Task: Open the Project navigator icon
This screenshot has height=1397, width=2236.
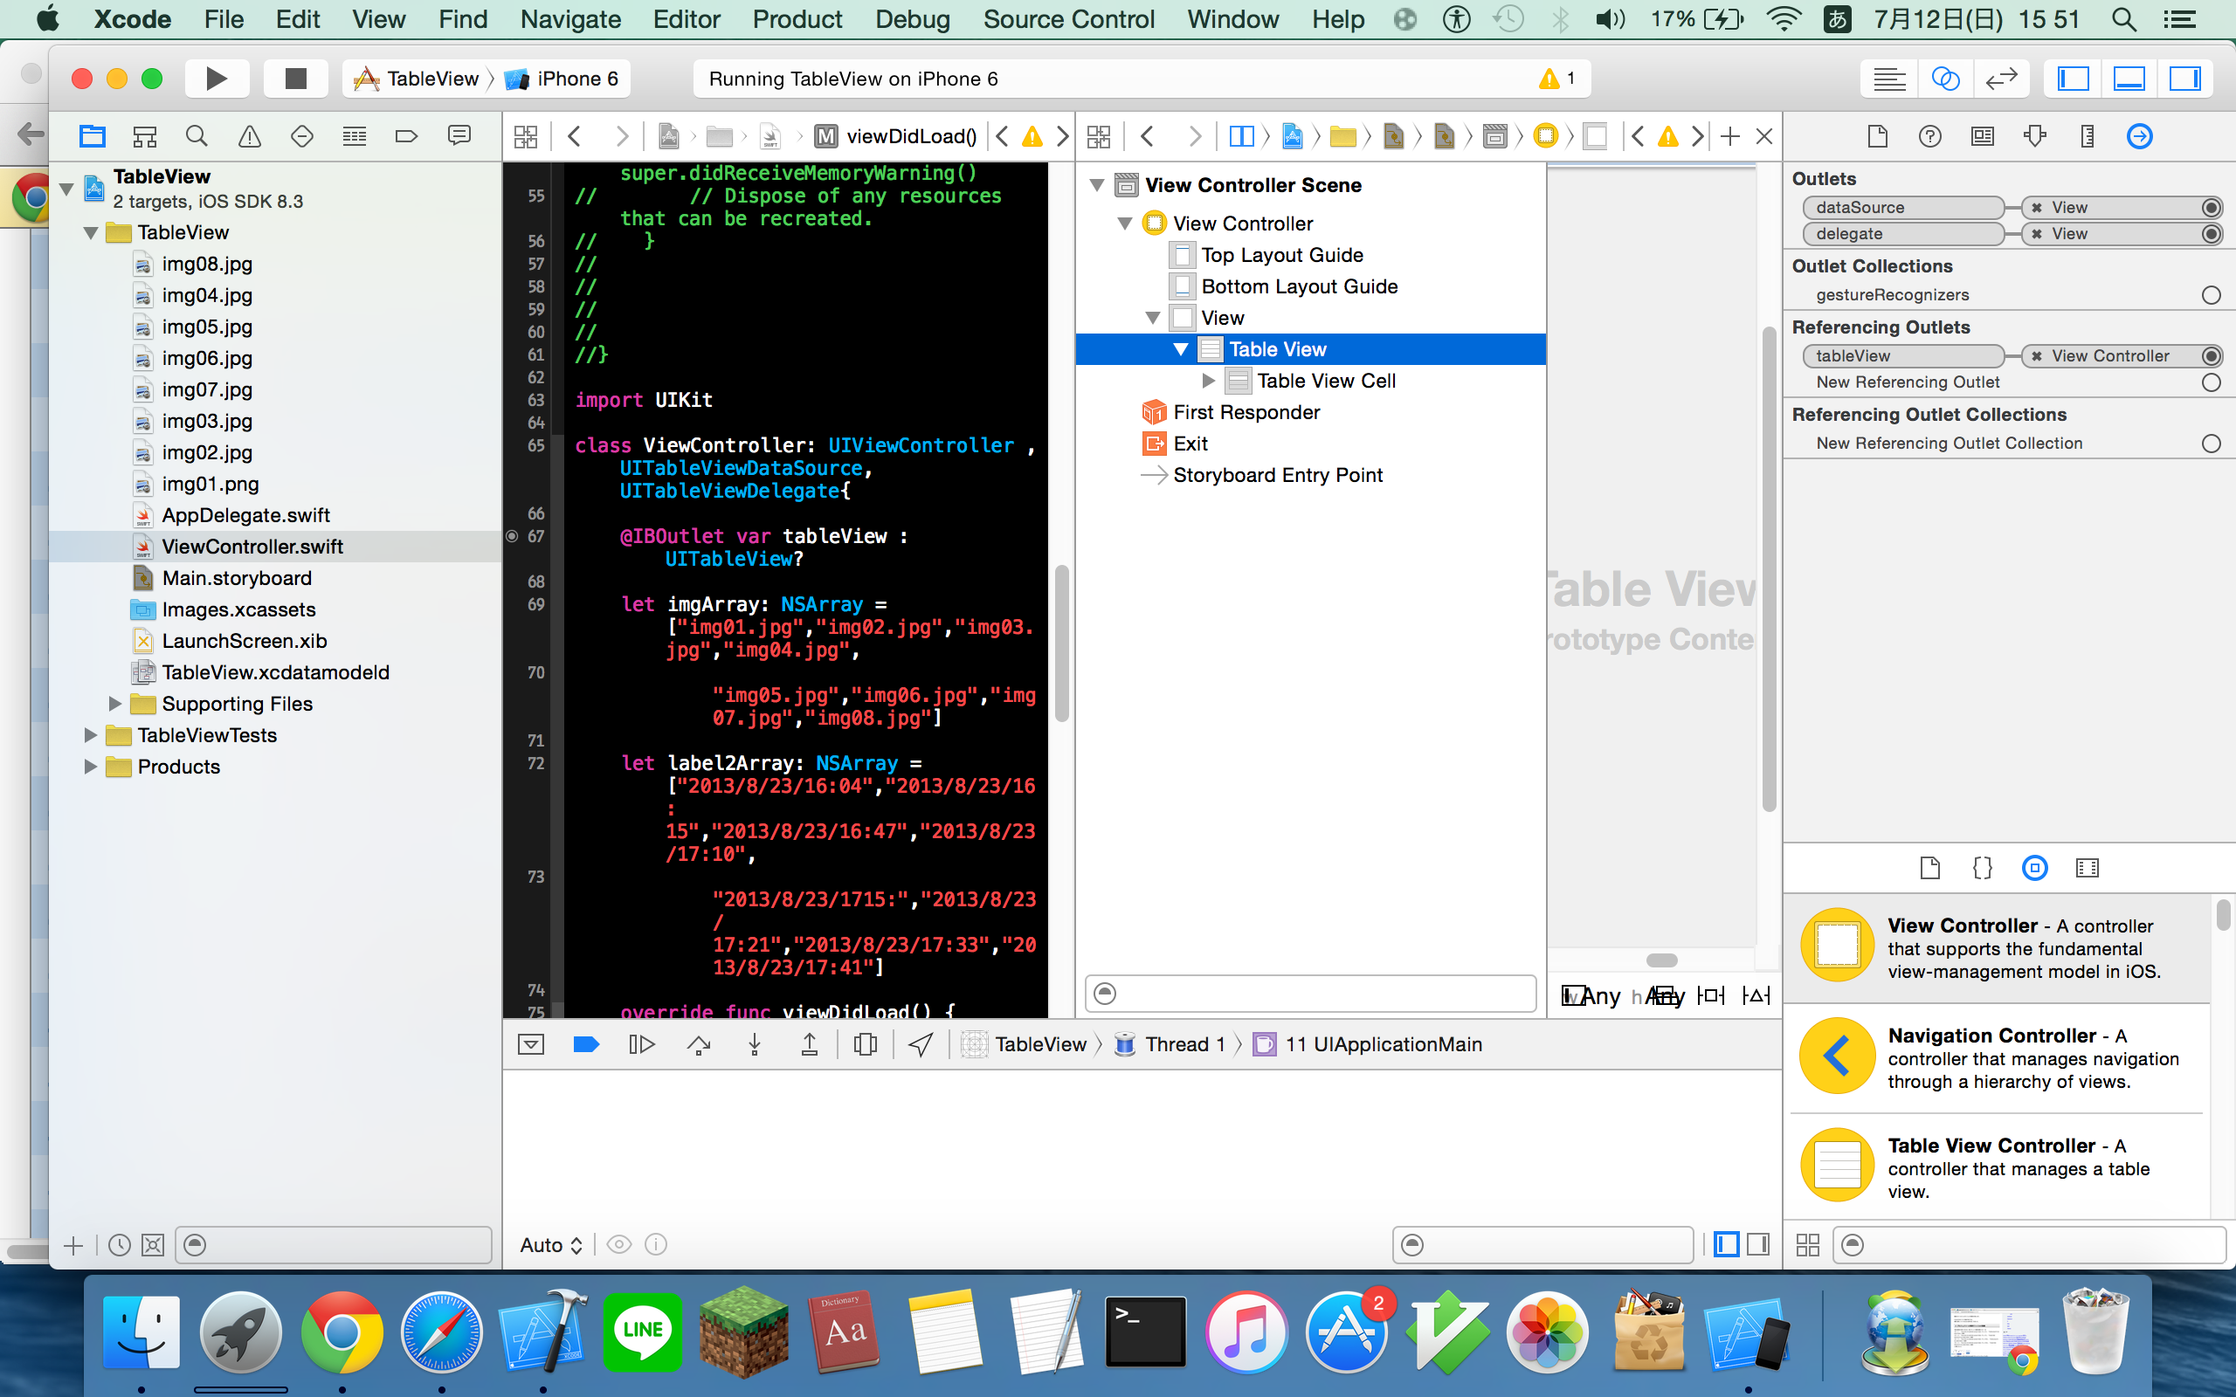Action: [93, 137]
